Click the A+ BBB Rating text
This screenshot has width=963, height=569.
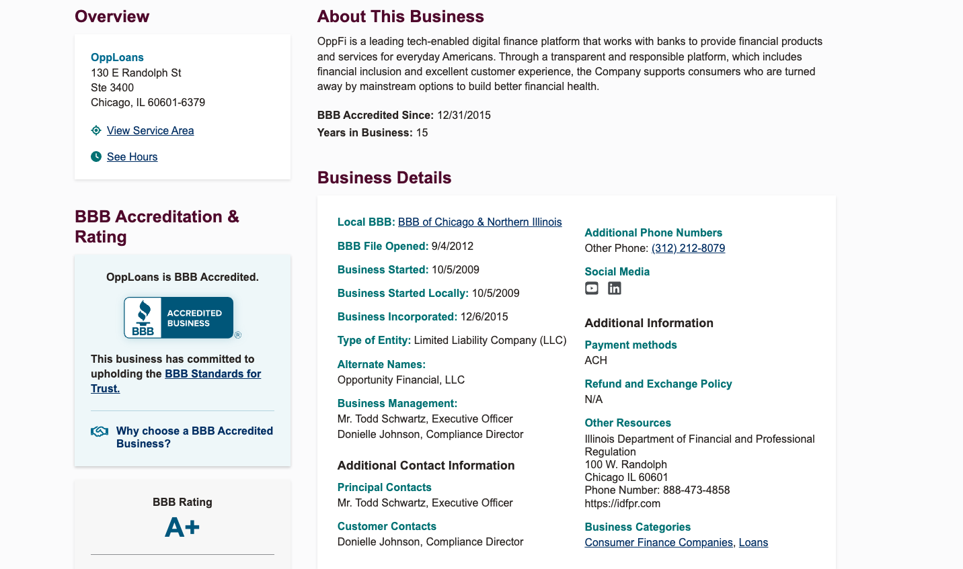182,527
